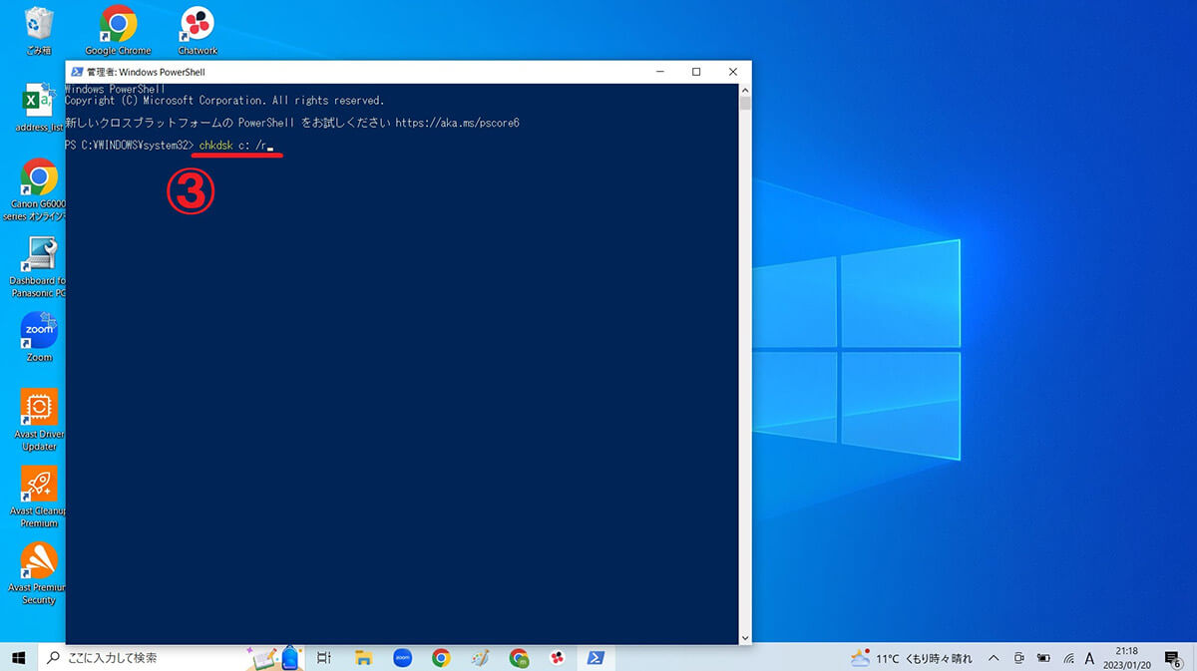The height and width of the screenshot is (671, 1197).
Task: Open the Recycle Bin desktop icon
Action: pyautogui.click(x=39, y=29)
